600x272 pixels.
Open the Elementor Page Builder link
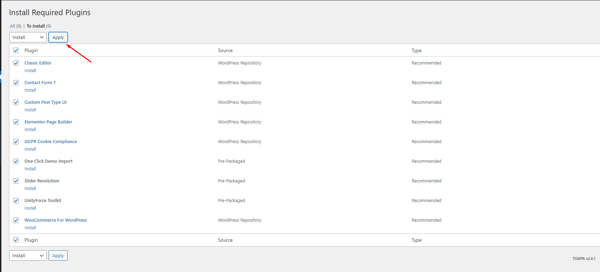[x=48, y=122]
